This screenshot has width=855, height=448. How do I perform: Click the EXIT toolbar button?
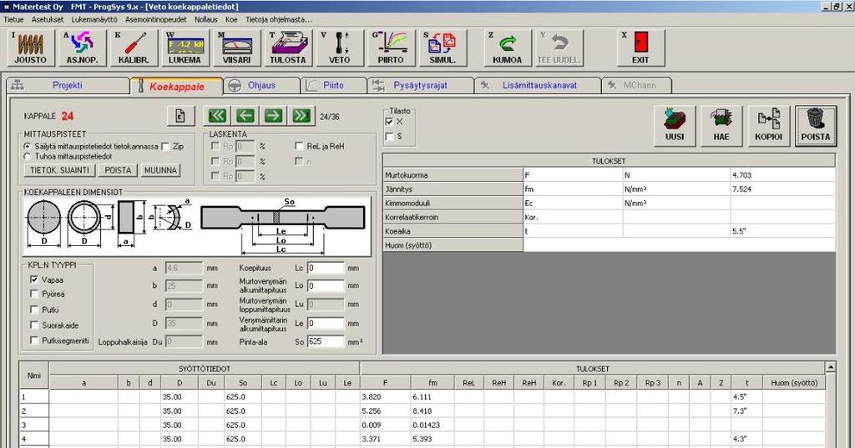point(640,48)
